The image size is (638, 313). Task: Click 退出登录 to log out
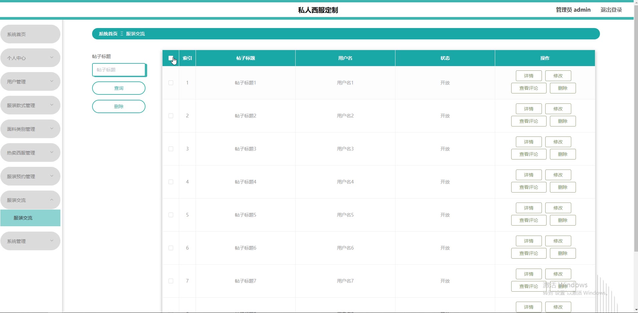[611, 10]
